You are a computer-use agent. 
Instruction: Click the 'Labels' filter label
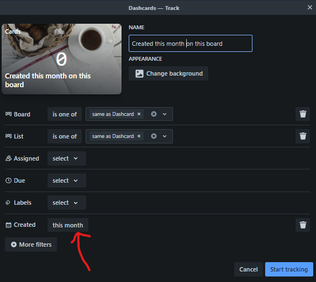(x=23, y=203)
